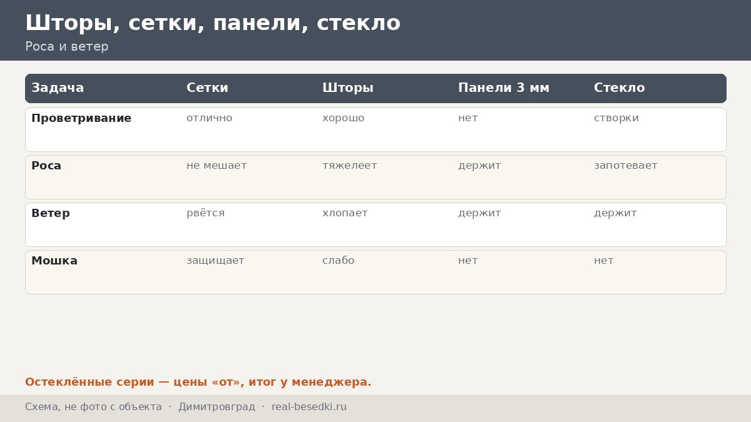Click the 'хорошо' cell
The width and height of the screenshot is (751, 422).
pos(344,118)
